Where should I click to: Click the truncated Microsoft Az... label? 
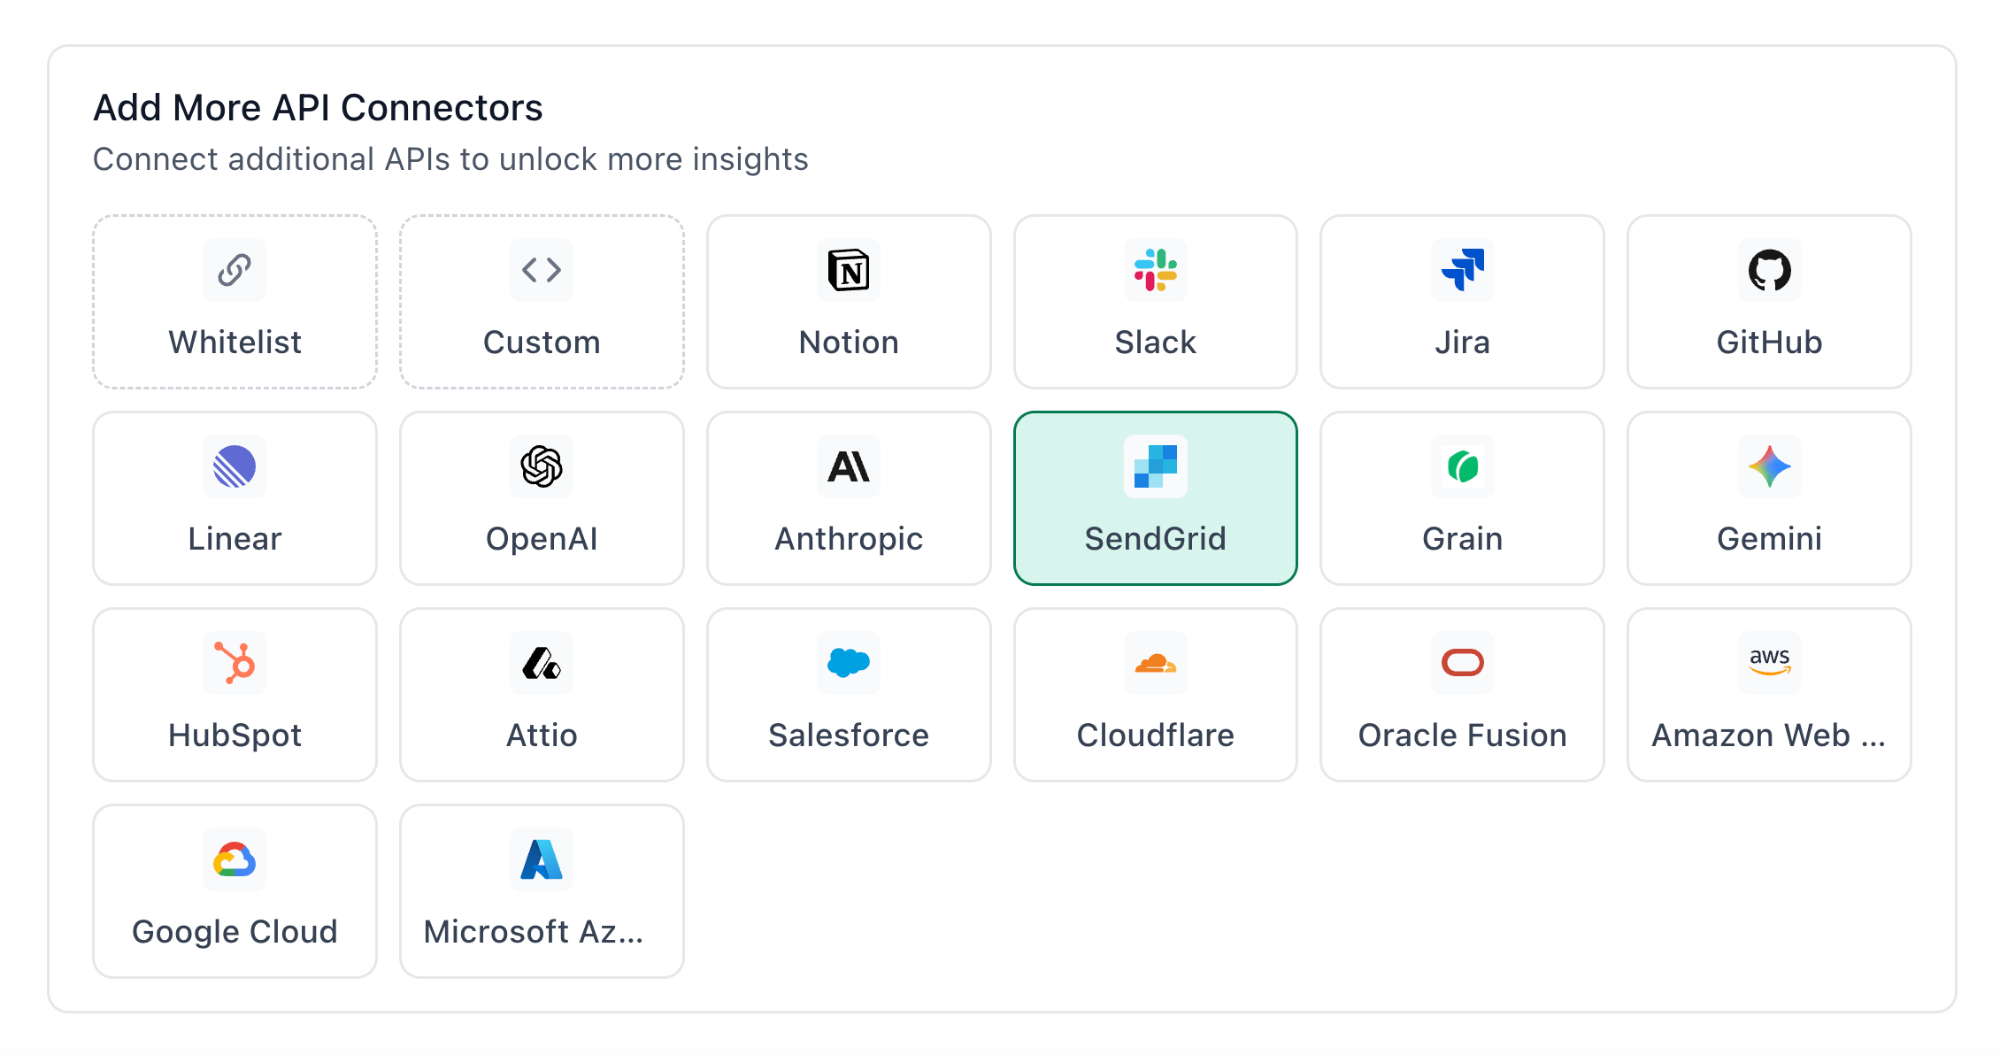[534, 932]
